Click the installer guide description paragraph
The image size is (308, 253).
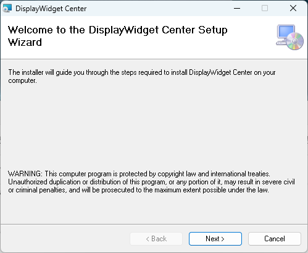tap(142, 76)
